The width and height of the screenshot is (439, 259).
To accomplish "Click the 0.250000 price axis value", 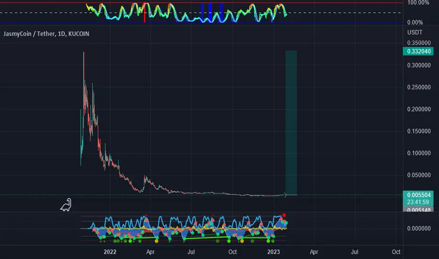I will [419, 87].
